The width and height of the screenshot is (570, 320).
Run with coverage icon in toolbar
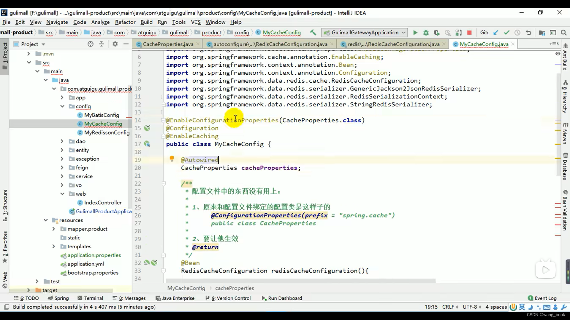click(436, 33)
